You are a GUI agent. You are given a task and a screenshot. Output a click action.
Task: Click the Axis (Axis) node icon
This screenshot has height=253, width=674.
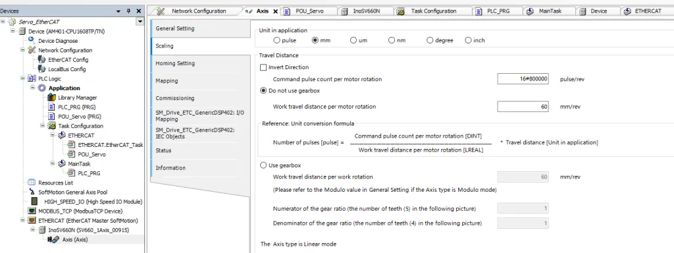pos(53,240)
